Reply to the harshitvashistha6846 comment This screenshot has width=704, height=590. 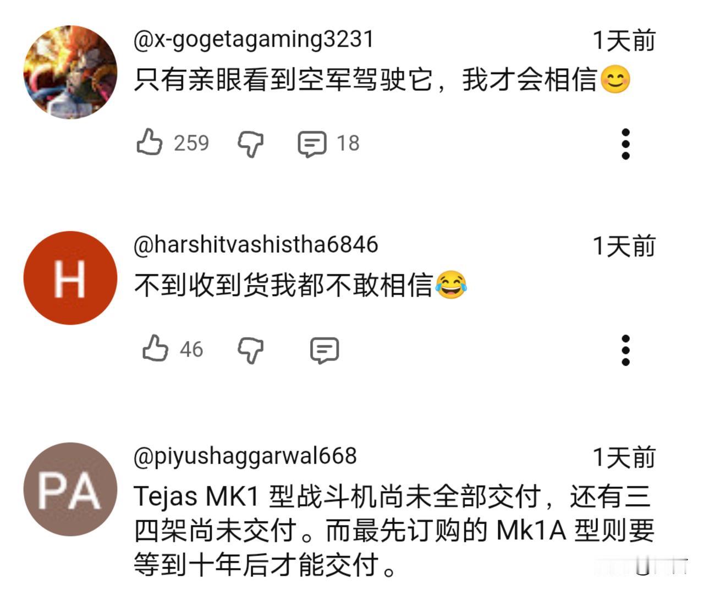click(x=324, y=350)
